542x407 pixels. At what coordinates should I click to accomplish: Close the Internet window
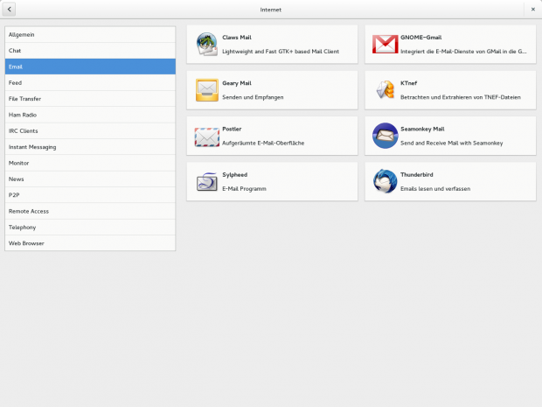532,10
